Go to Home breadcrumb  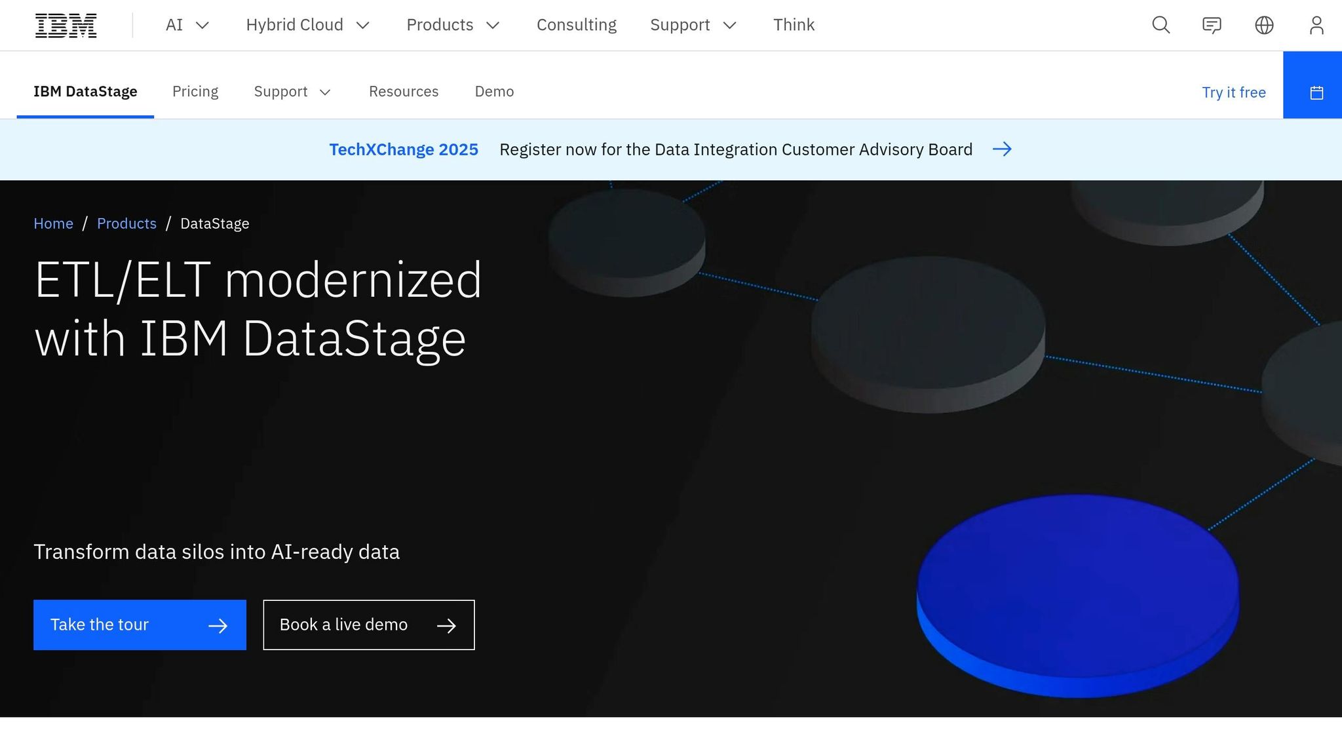point(53,223)
